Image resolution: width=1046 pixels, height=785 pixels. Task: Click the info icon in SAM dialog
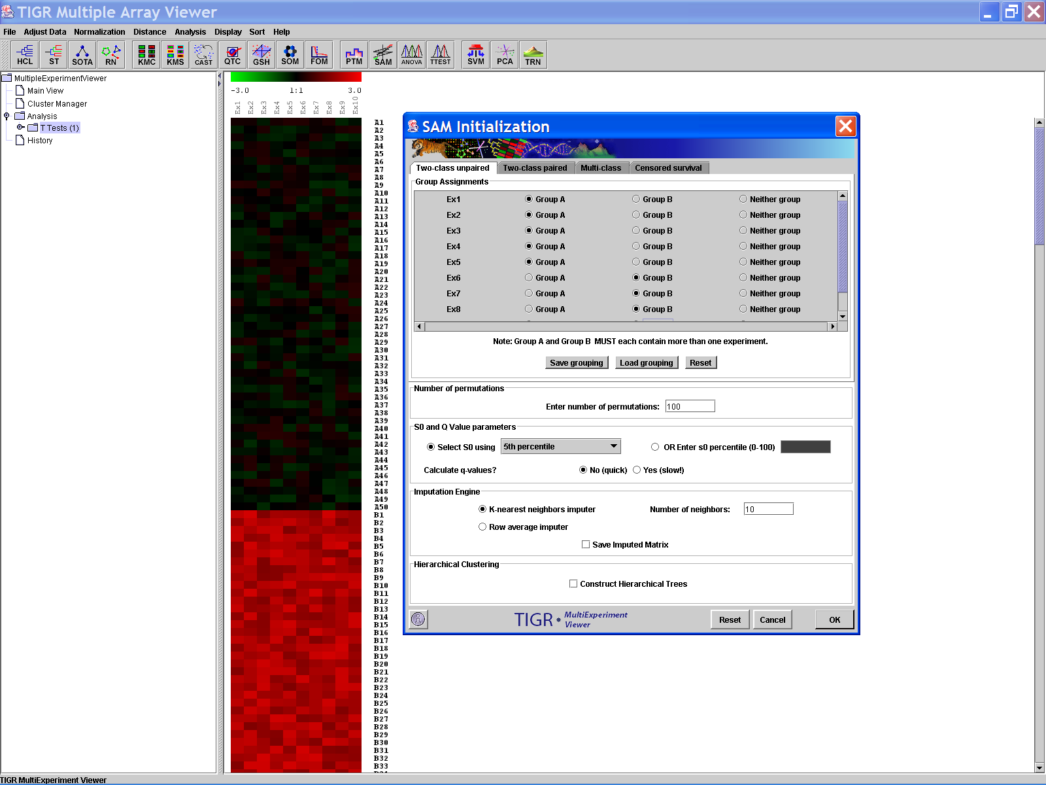pyautogui.click(x=418, y=619)
